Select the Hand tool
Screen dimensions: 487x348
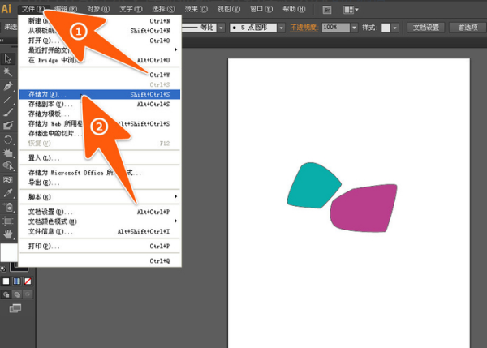pos(8,234)
